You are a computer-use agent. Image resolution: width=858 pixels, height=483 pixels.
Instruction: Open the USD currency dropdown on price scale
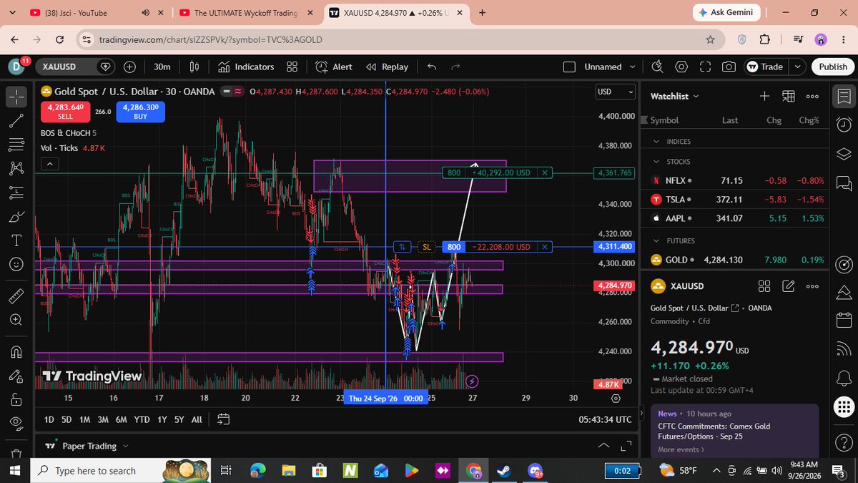(616, 92)
